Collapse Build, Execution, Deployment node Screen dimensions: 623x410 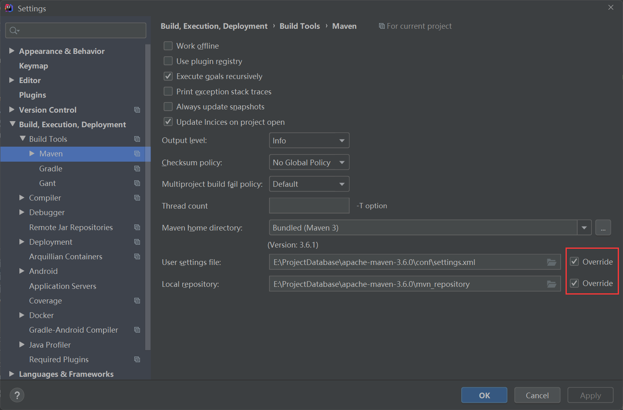click(x=13, y=124)
